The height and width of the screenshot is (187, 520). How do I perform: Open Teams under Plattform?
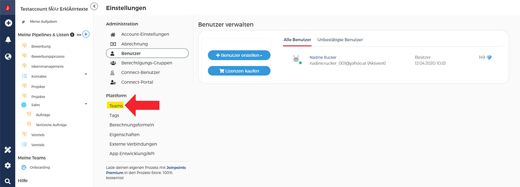[117, 106]
